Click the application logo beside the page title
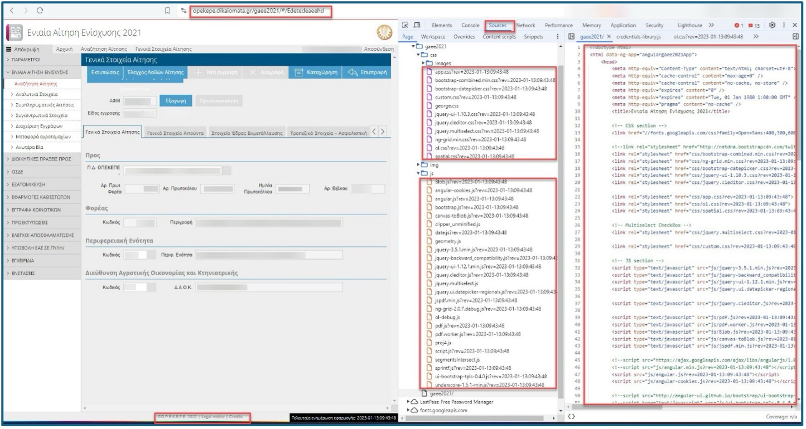Screen dimensions: 806x429 click(16, 33)
